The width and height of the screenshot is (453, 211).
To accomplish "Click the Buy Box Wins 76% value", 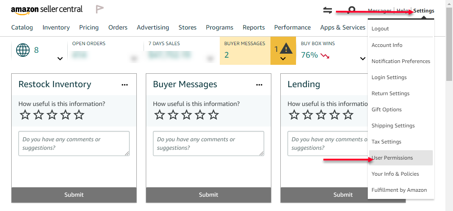I will point(309,55).
